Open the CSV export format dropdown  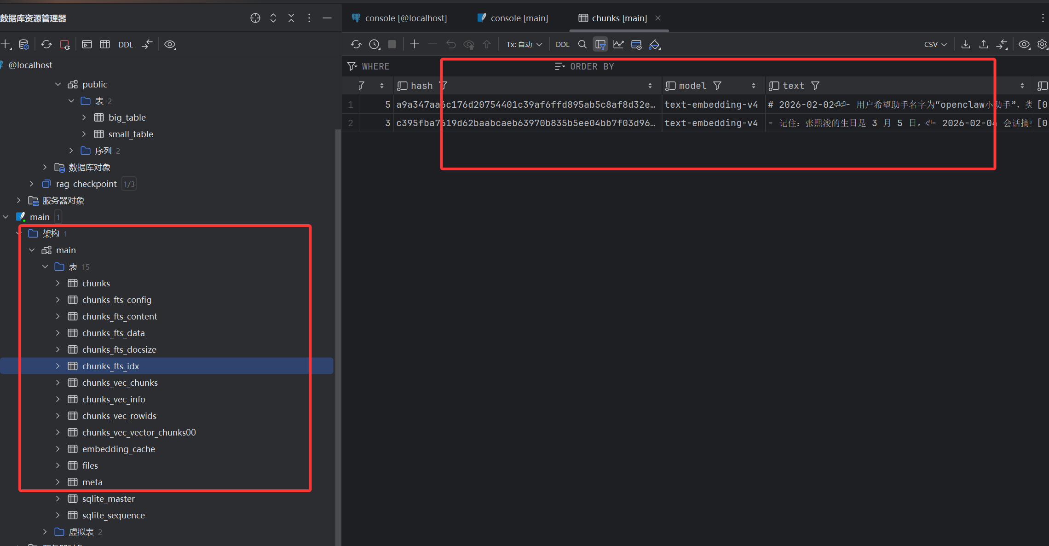935,45
